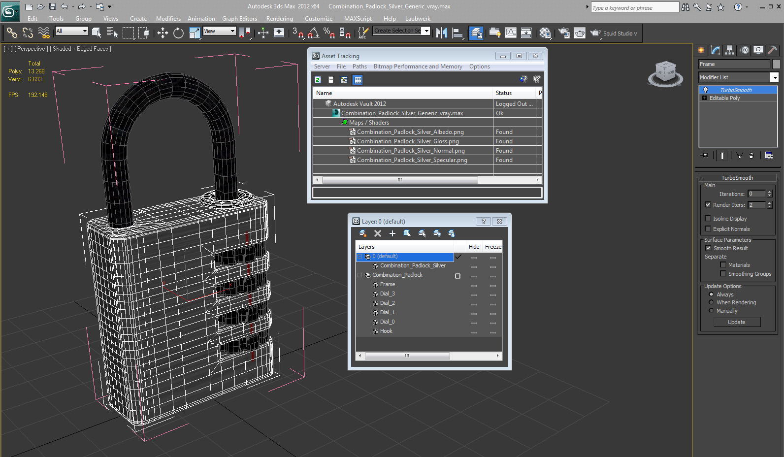
Task: Click the Unlink Selection tool
Action: (x=28, y=33)
